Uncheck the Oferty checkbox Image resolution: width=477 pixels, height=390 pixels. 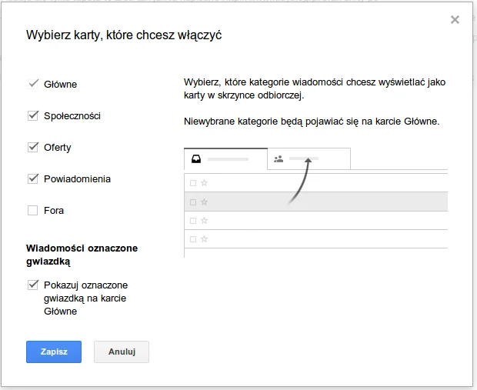coord(33,147)
